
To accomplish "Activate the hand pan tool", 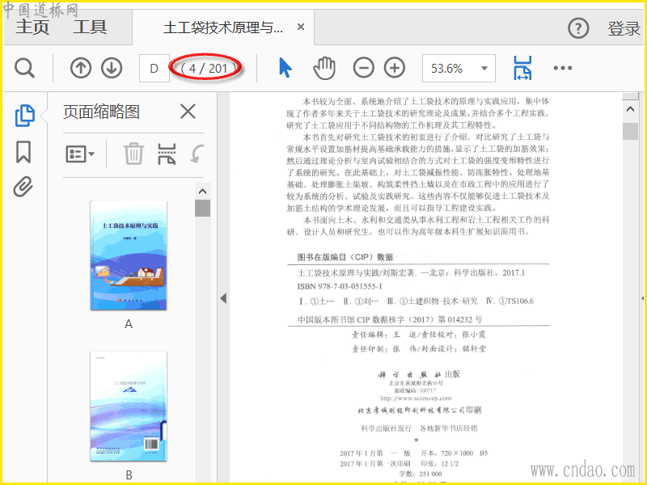I will click(324, 68).
